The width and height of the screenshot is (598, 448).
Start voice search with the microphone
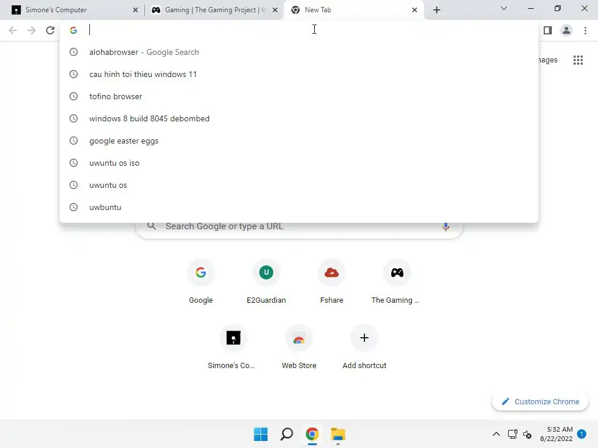(x=446, y=226)
